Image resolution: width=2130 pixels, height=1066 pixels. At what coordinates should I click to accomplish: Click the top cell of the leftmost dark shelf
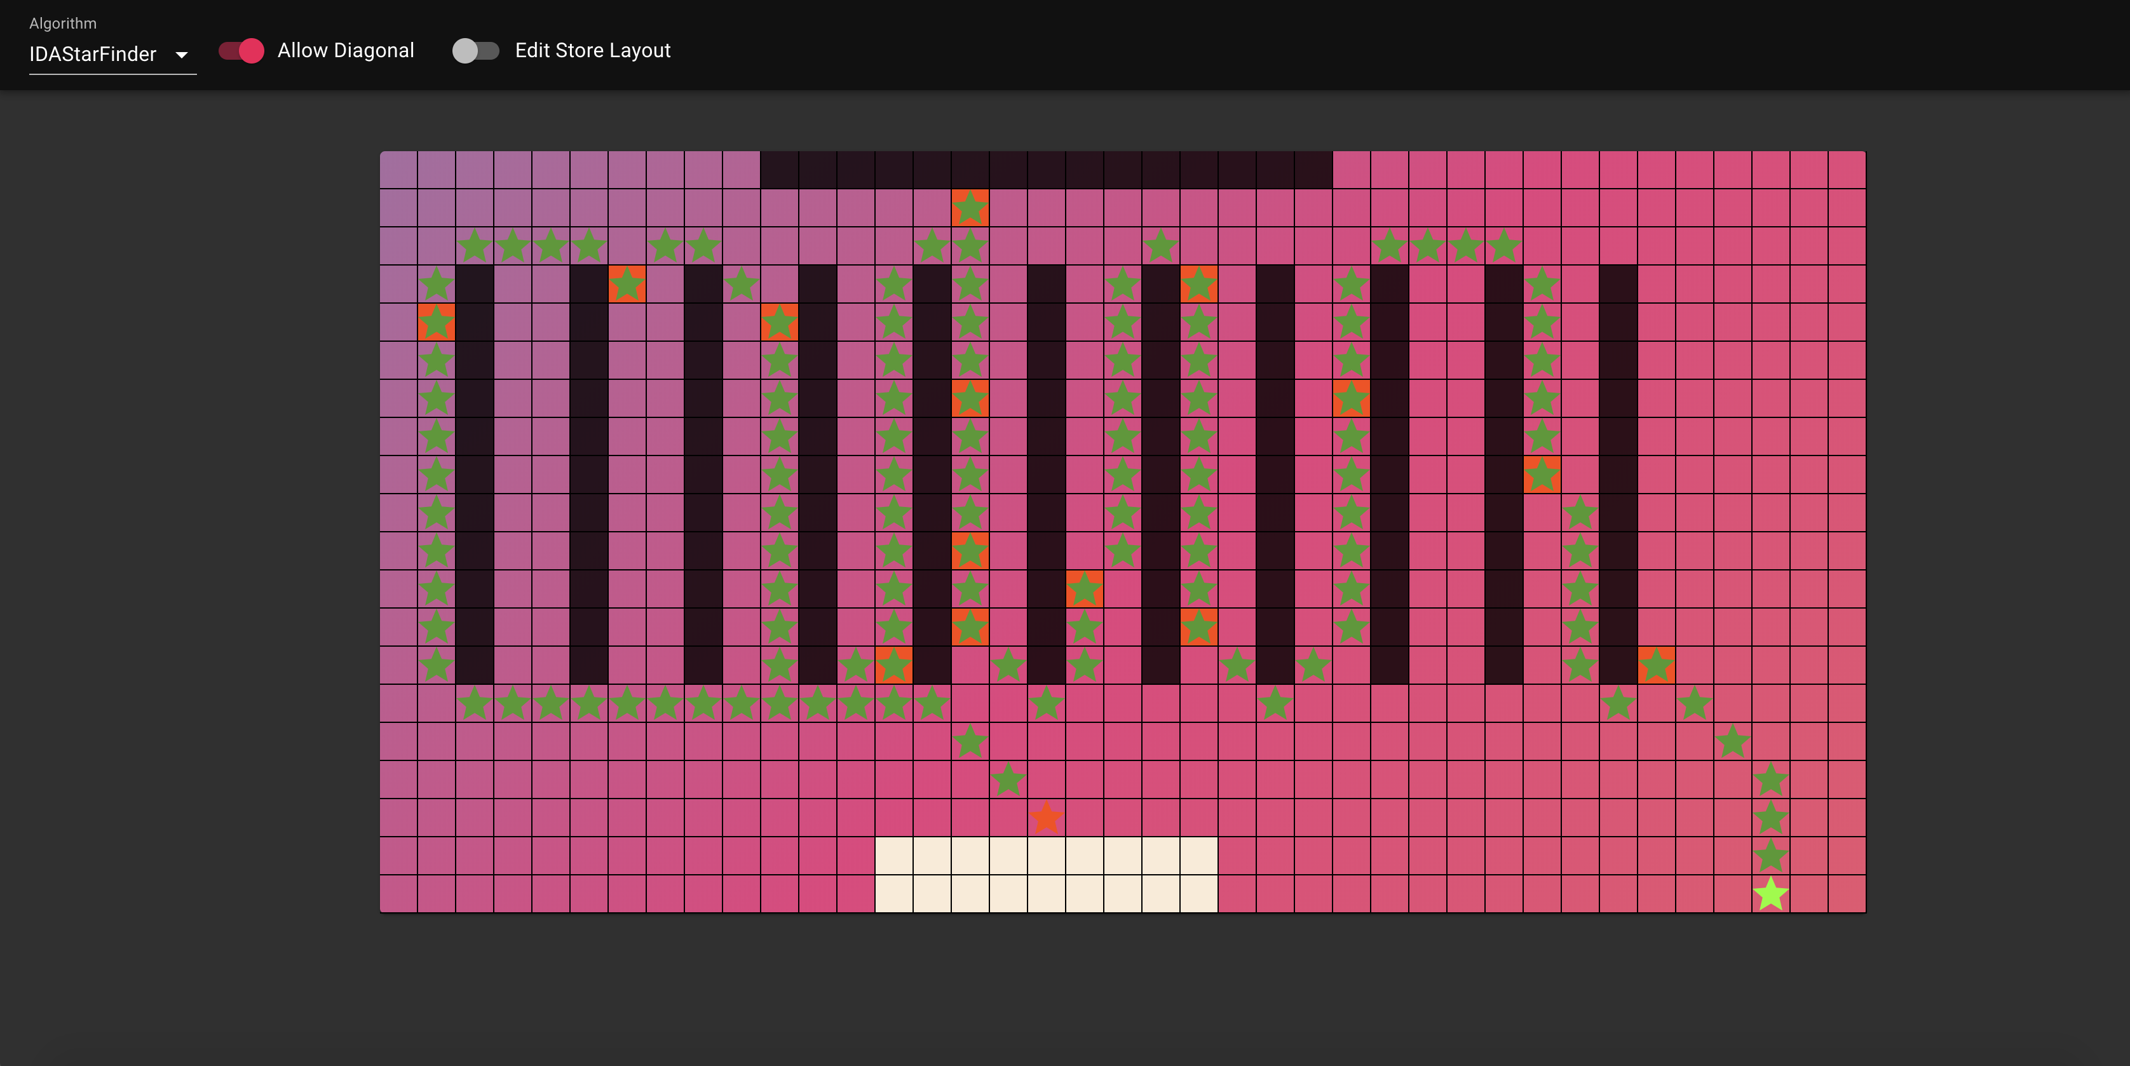pos(475,284)
